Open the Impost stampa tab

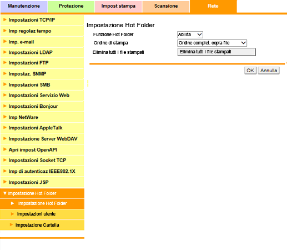pos(118,6)
